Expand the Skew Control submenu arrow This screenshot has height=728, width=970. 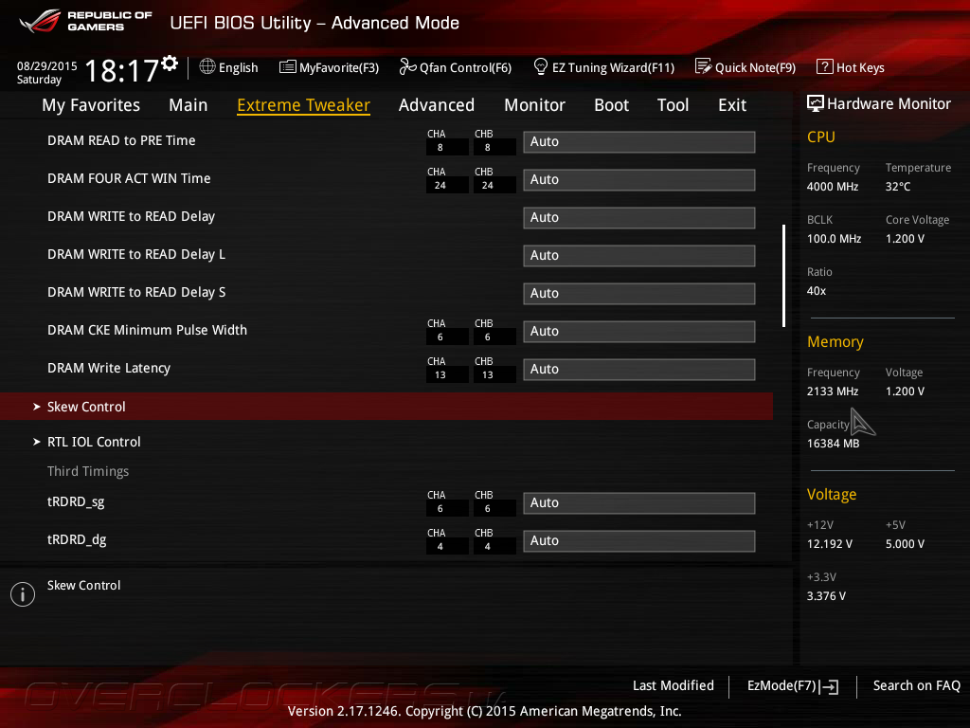(37, 407)
